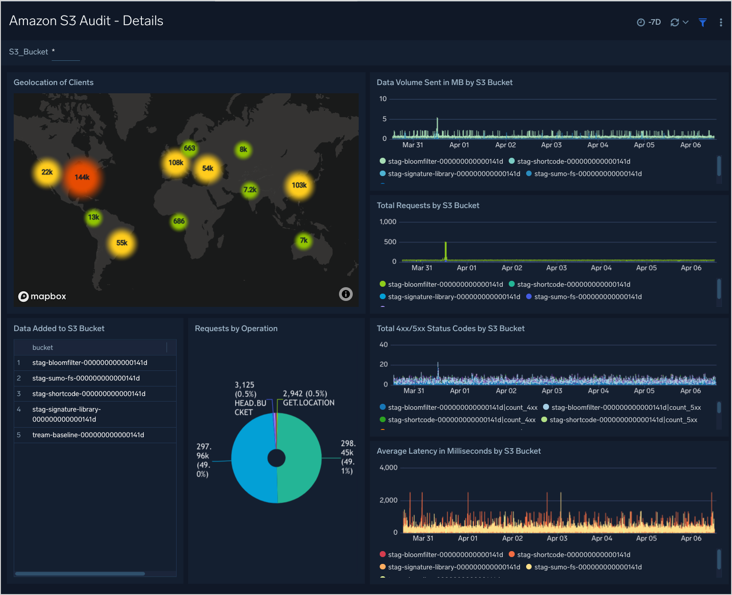This screenshot has width=732, height=595.
Task: Click the clock icon next to -7D
Action: pos(640,21)
